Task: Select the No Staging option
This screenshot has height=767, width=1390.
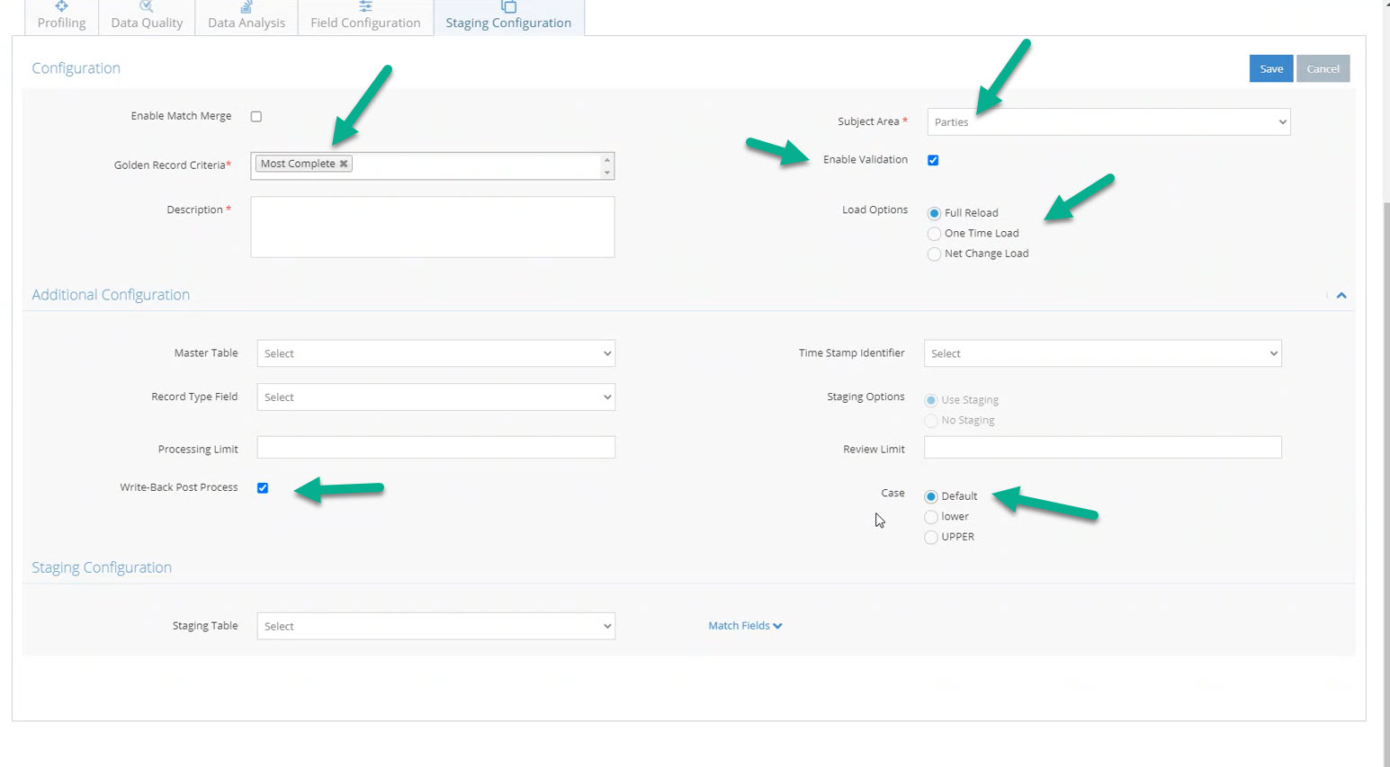Action: pyautogui.click(x=931, y=421)
